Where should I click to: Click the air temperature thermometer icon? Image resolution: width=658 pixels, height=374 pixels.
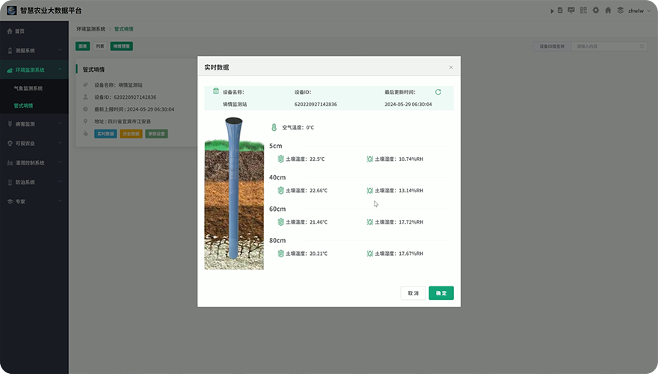pyautogui.click(x=274, y=127)
